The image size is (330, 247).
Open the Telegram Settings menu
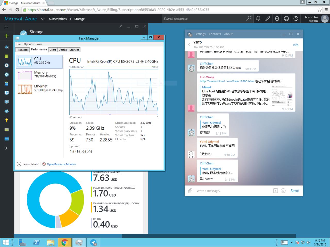[200, 34]
